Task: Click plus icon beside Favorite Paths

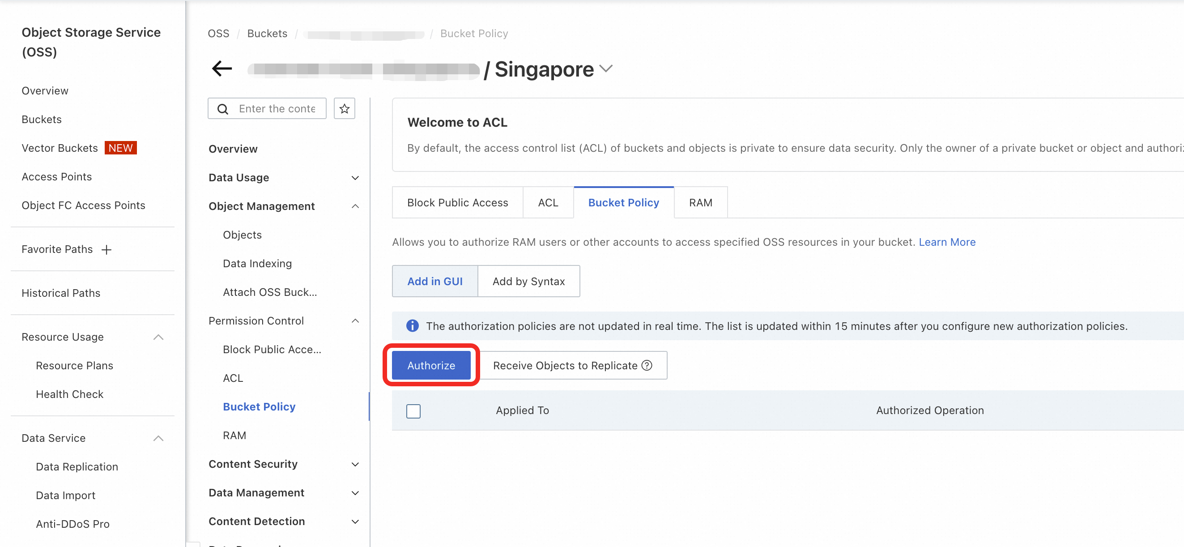Action: tap(106, 250)
